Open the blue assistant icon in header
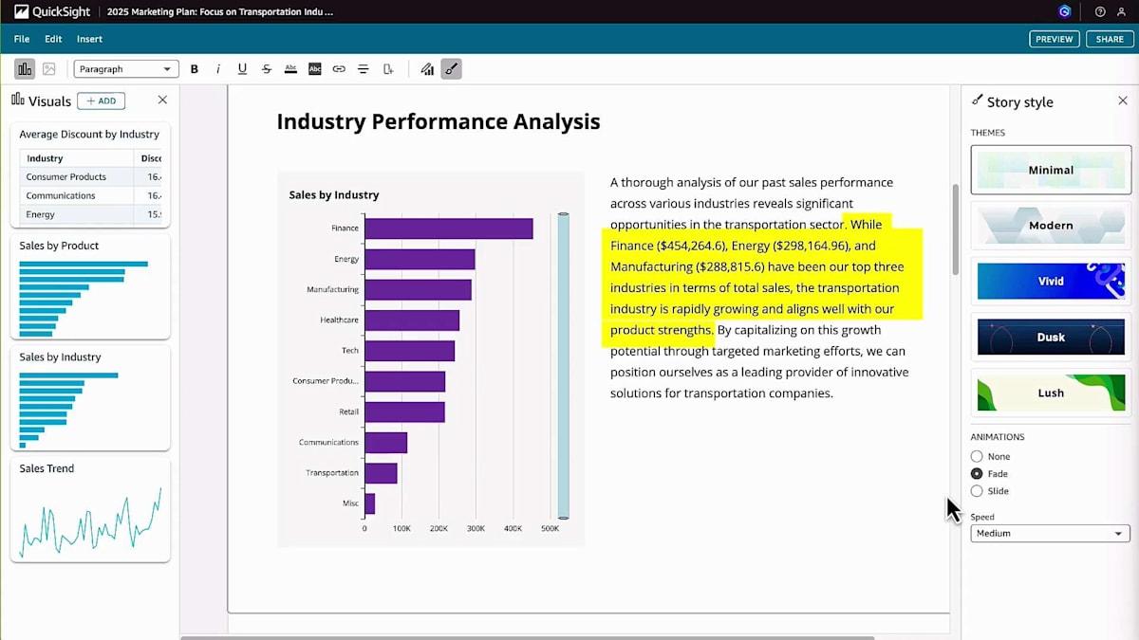 pos(1065,12)
